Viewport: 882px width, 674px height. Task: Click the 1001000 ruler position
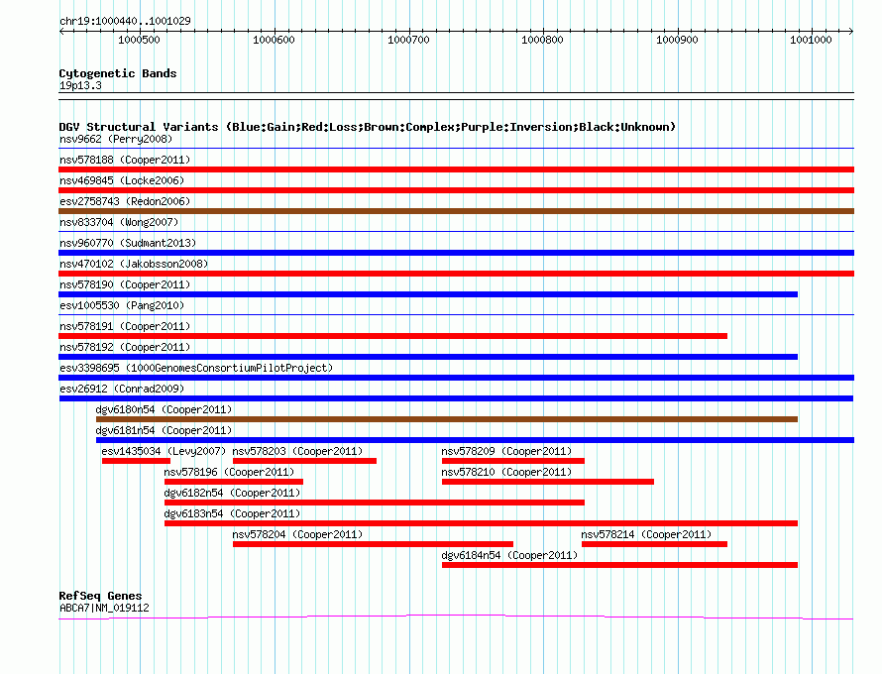[x=811, y=40]
